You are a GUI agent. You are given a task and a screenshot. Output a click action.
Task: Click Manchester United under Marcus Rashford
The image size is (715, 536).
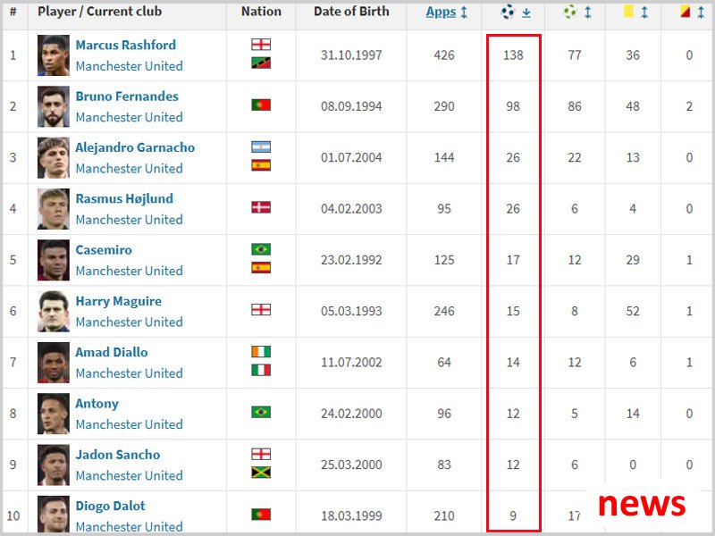[129, 66]
